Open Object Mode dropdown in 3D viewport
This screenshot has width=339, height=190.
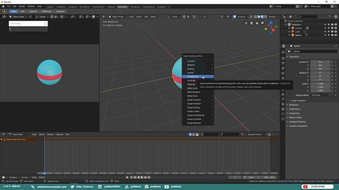pos(118,17)
